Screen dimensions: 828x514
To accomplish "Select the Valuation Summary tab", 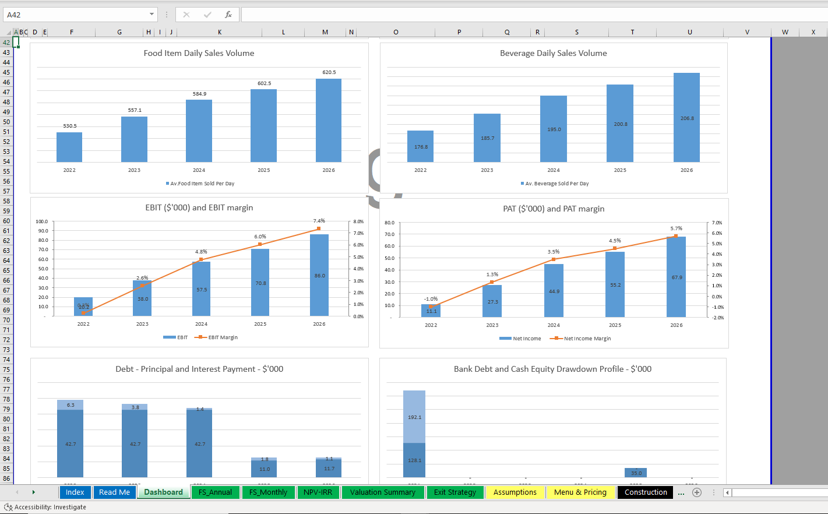I will coord(383,492).
